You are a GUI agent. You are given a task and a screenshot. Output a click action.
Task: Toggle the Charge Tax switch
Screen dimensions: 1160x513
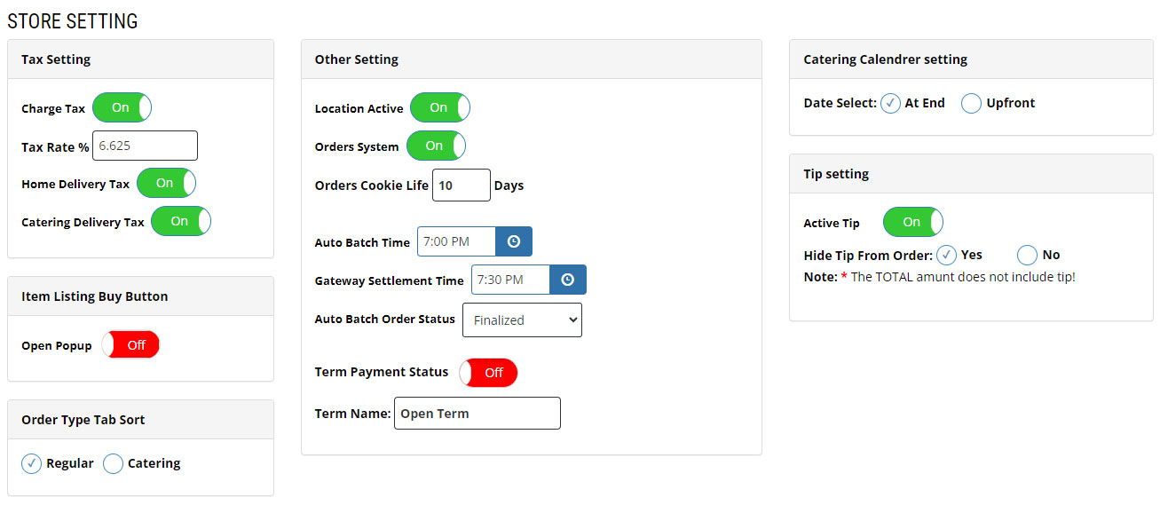point(122,107)
